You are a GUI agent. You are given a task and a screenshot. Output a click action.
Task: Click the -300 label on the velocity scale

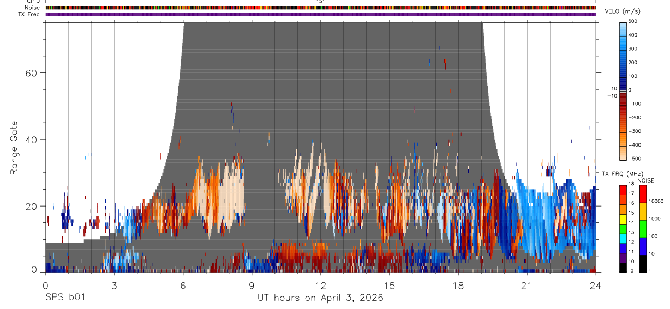(636, 131)
